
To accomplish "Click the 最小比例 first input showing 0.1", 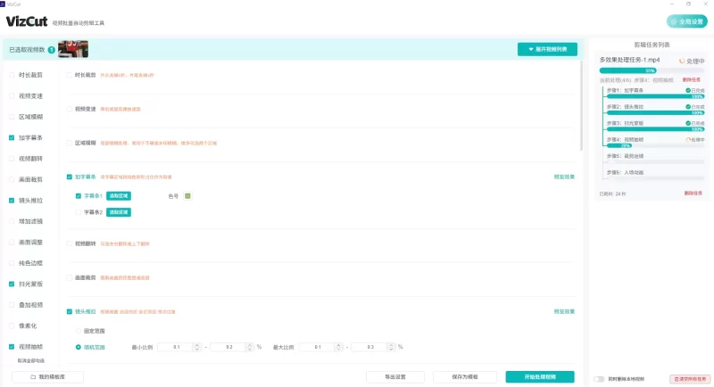I will coord(176,347).
